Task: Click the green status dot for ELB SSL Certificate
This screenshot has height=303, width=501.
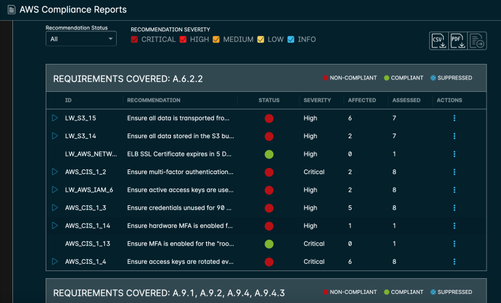Action: tap(269, 154)
